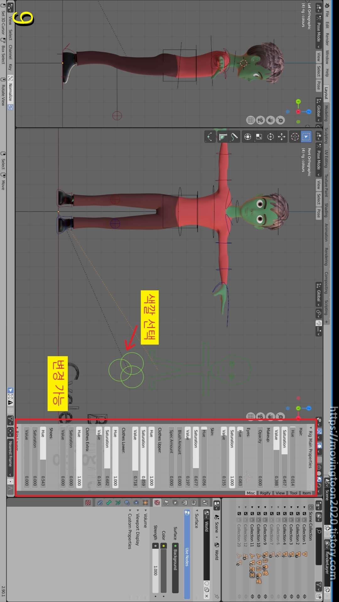Viewport: 339px width, 602px height.
Task: Click Nearest Frame snapping button
Action: click(10, 458)
